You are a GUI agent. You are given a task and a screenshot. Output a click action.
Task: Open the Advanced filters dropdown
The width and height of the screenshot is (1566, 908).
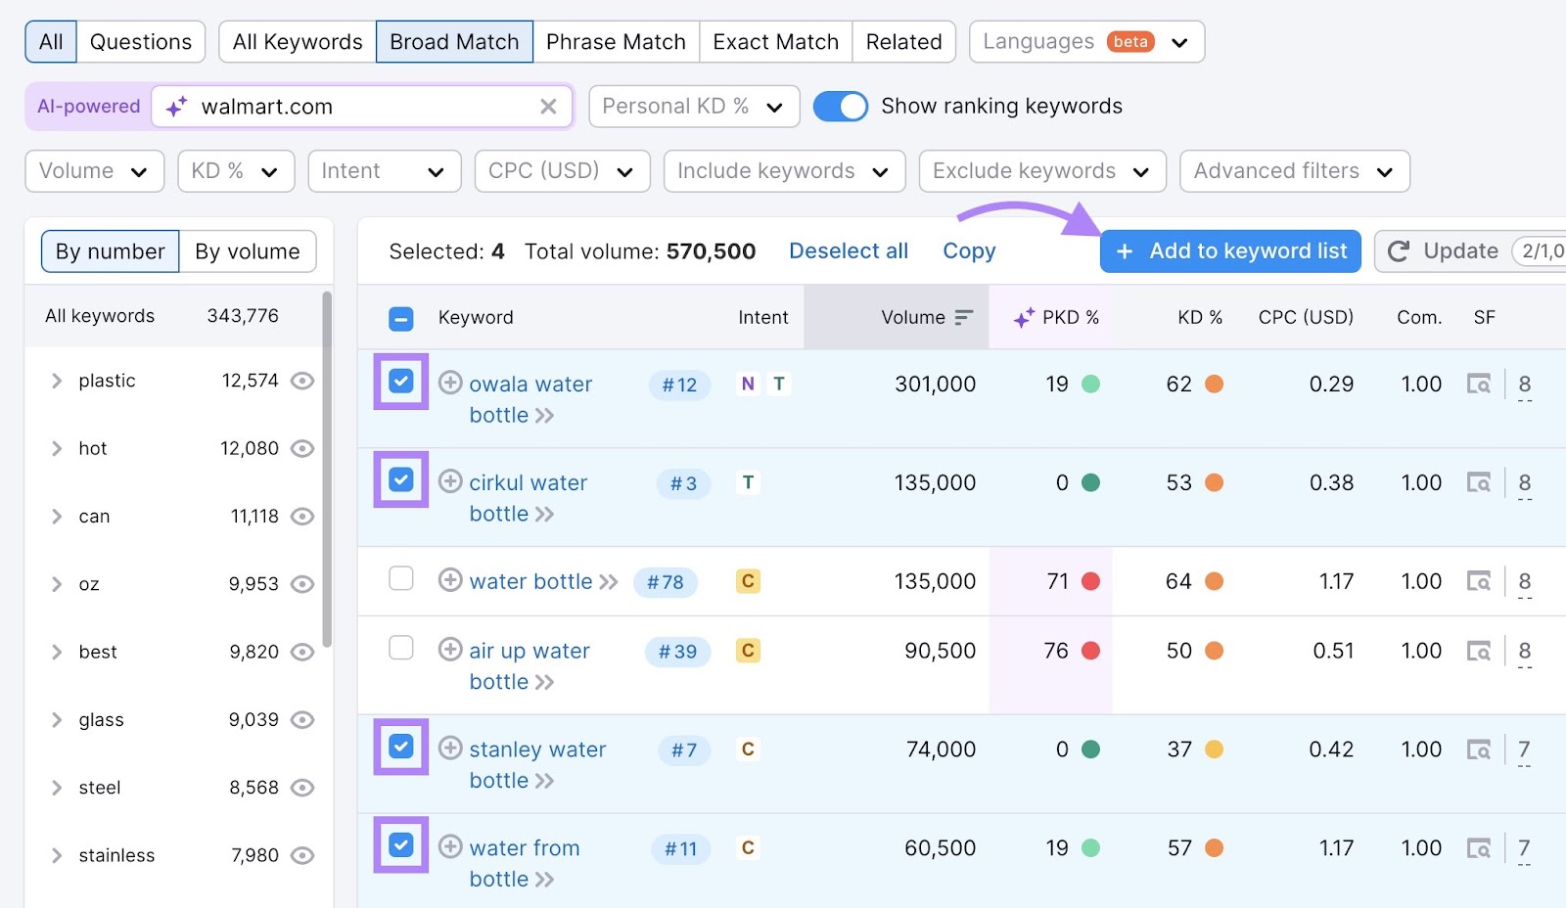point(1294,170)
